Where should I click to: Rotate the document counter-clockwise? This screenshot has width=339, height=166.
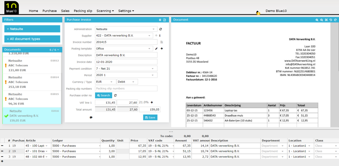pyautogui.click(x=331, y=20)
